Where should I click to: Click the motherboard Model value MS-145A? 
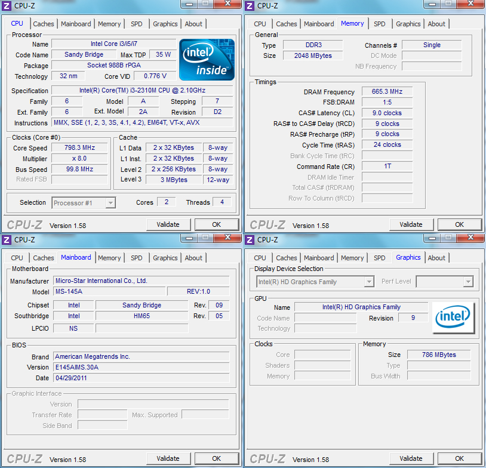pos(109,291)
